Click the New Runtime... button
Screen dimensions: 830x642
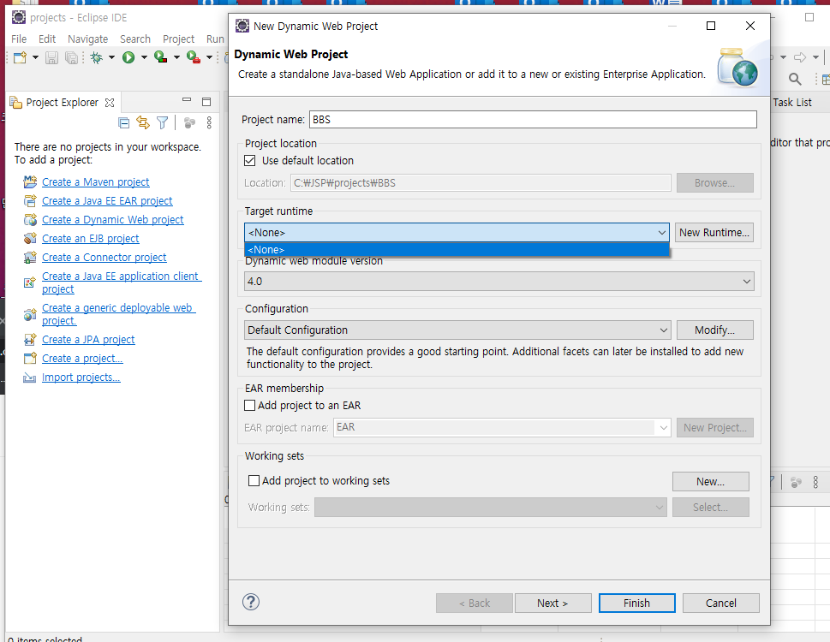pos(714,233)
